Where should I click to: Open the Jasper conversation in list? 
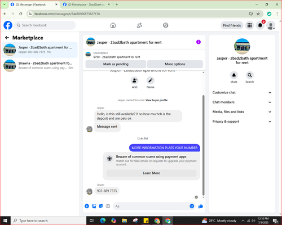(39, 49)
